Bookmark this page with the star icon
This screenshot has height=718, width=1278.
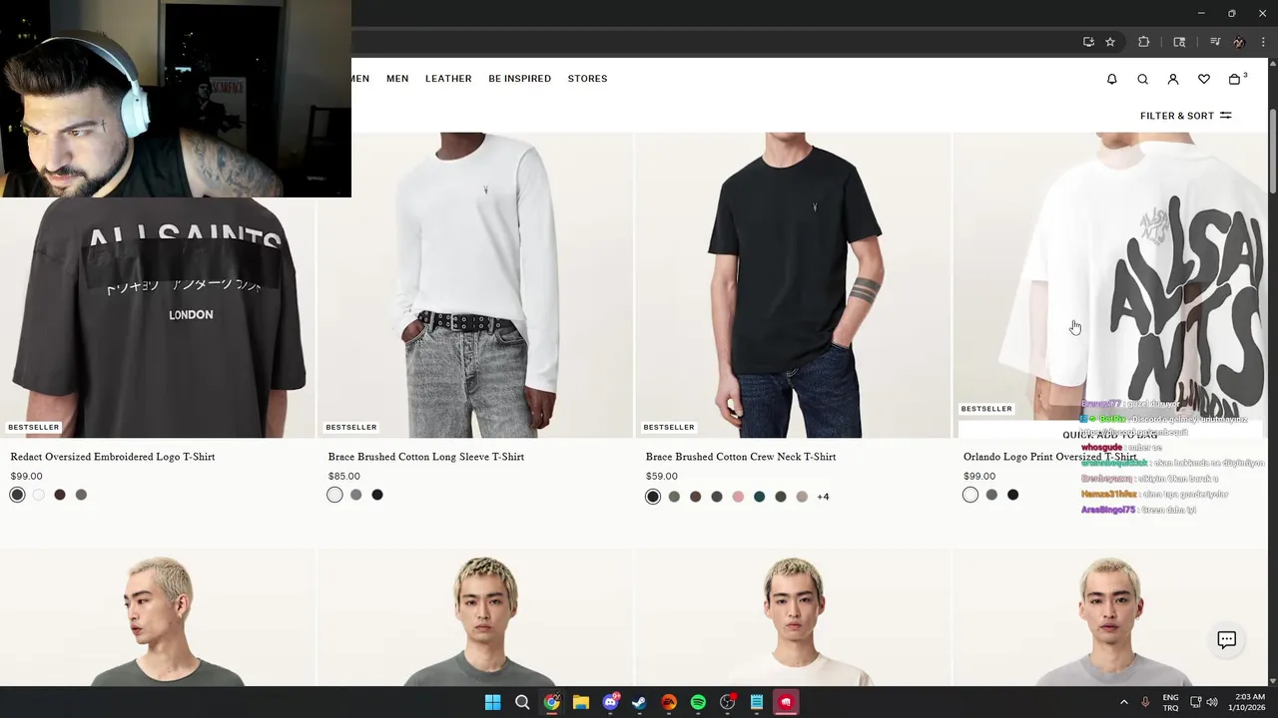coord(1109,42)
